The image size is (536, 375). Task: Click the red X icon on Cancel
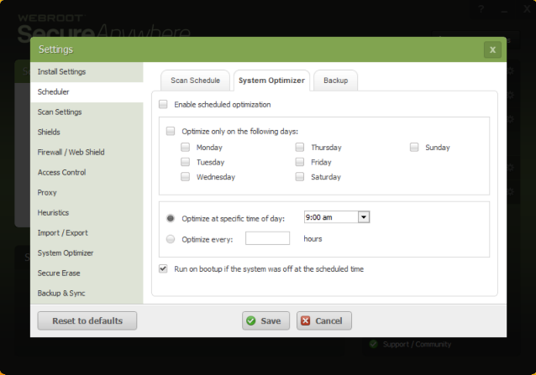click(305, 320)
